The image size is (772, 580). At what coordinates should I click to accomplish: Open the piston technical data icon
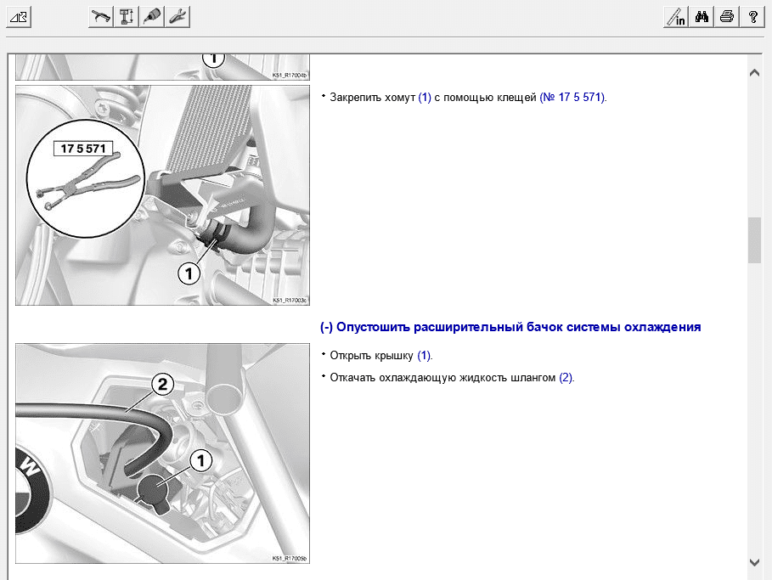pyautogui.click(x=127, y=16)
